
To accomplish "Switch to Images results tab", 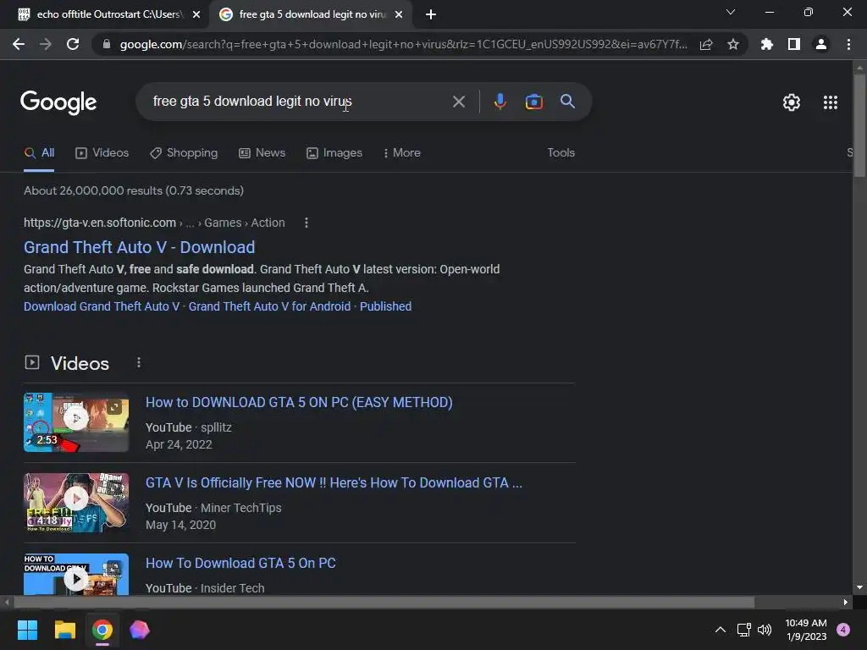I will pyautogui.click(x=334, y=153).
